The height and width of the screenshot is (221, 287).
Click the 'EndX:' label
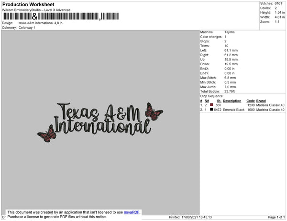tap(204, 69)
